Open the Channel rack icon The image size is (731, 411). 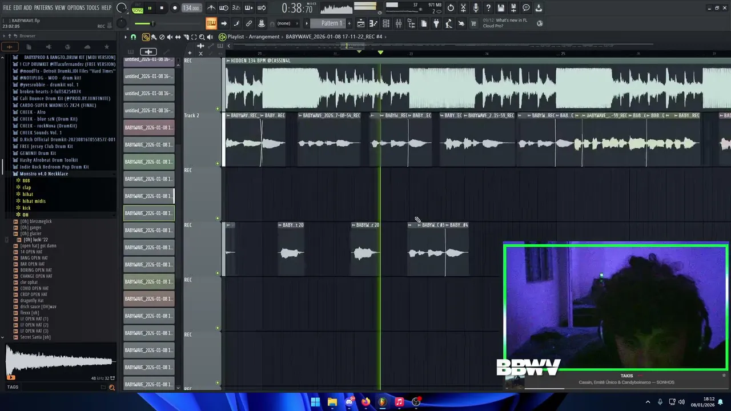386,23
